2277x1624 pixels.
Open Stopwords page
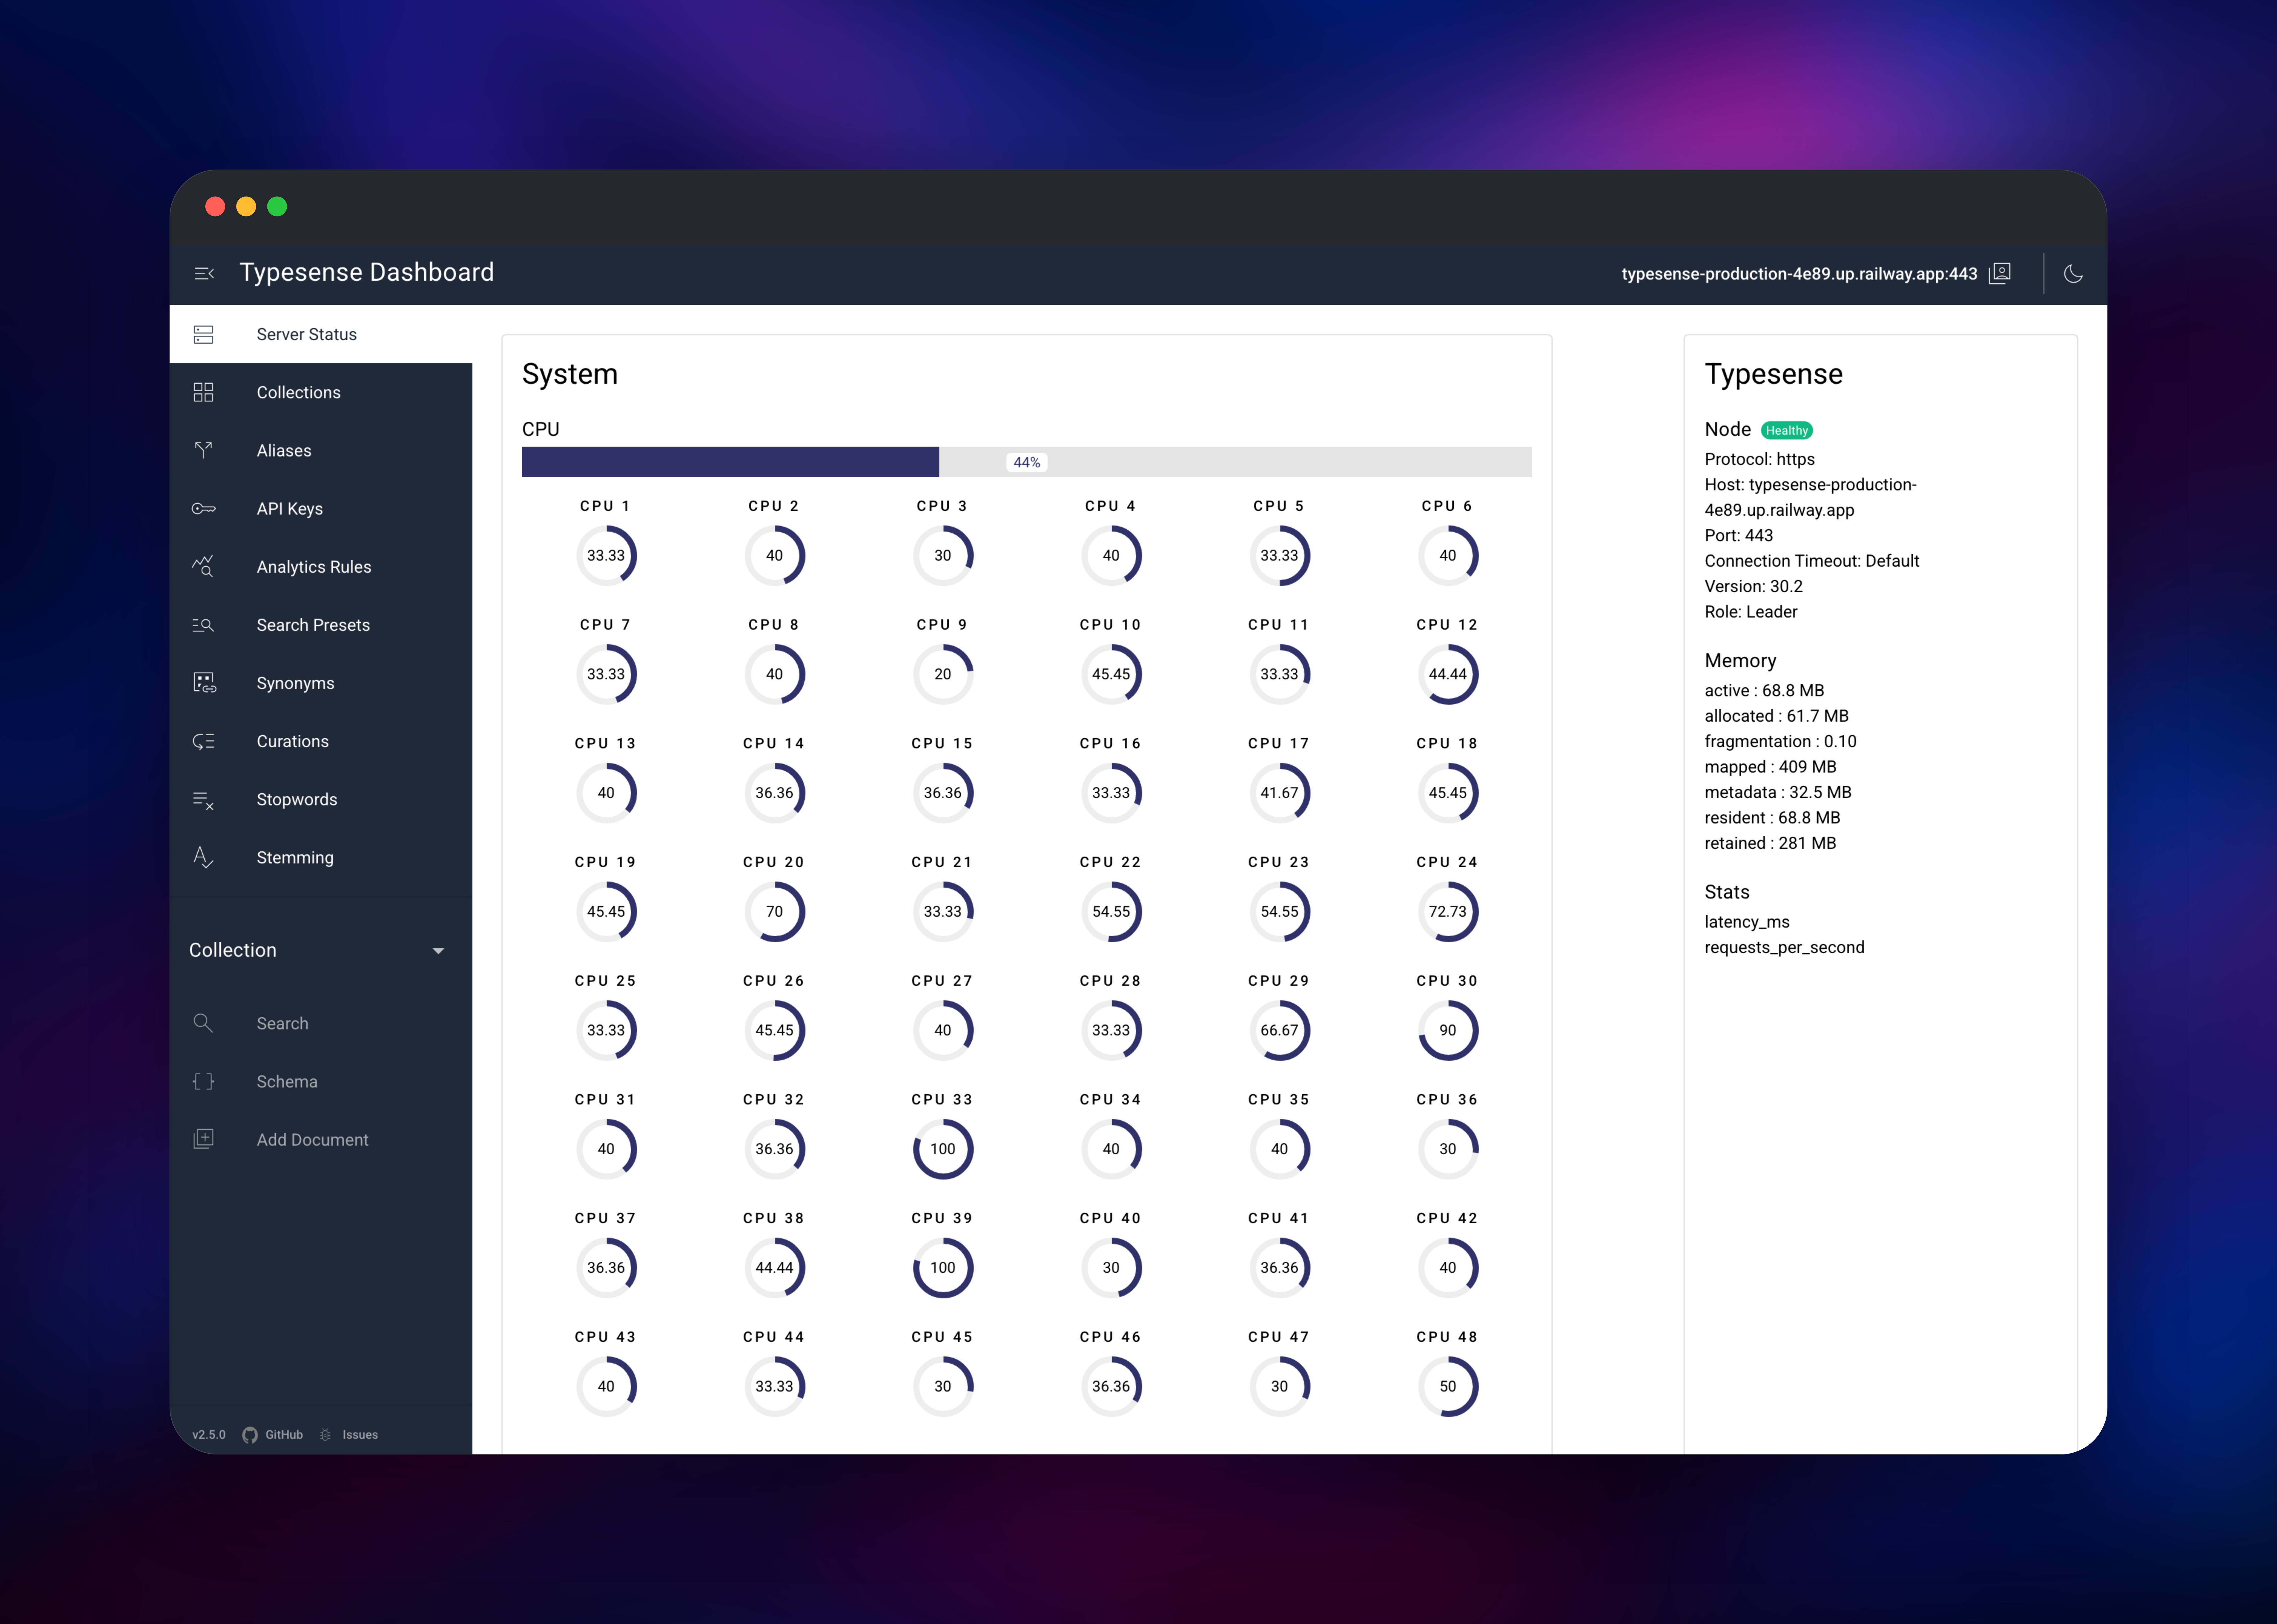coord(321,799)
